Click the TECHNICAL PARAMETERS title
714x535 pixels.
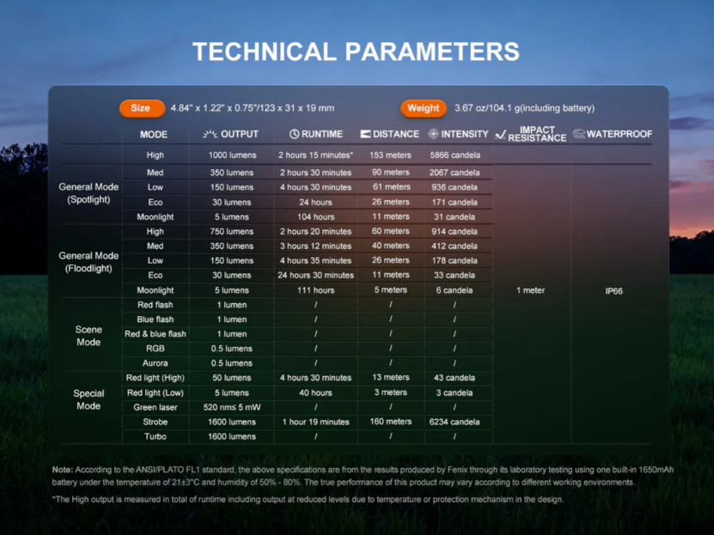(356, 52)
